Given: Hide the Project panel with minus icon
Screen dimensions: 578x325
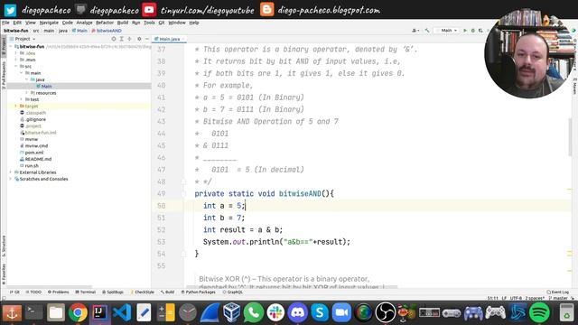Looking at the screenshot, I should click(x=146, y=39).
